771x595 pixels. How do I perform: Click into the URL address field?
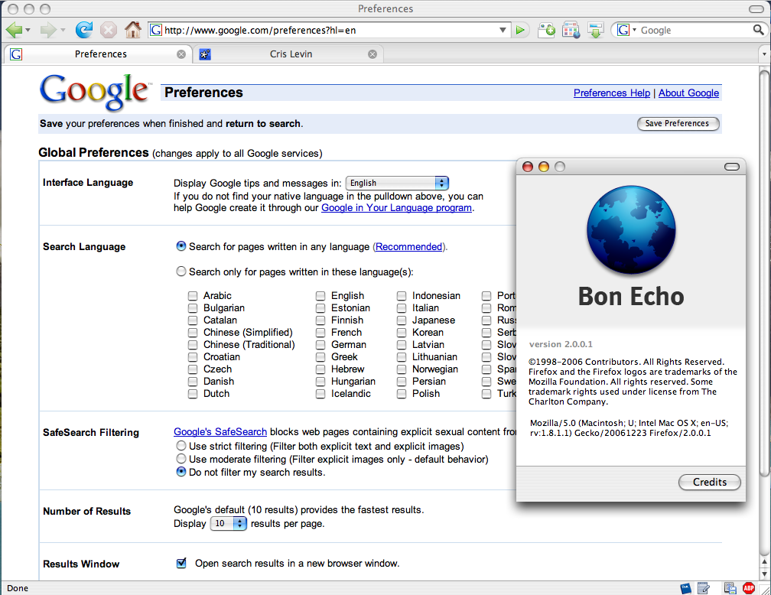(330, 30)
